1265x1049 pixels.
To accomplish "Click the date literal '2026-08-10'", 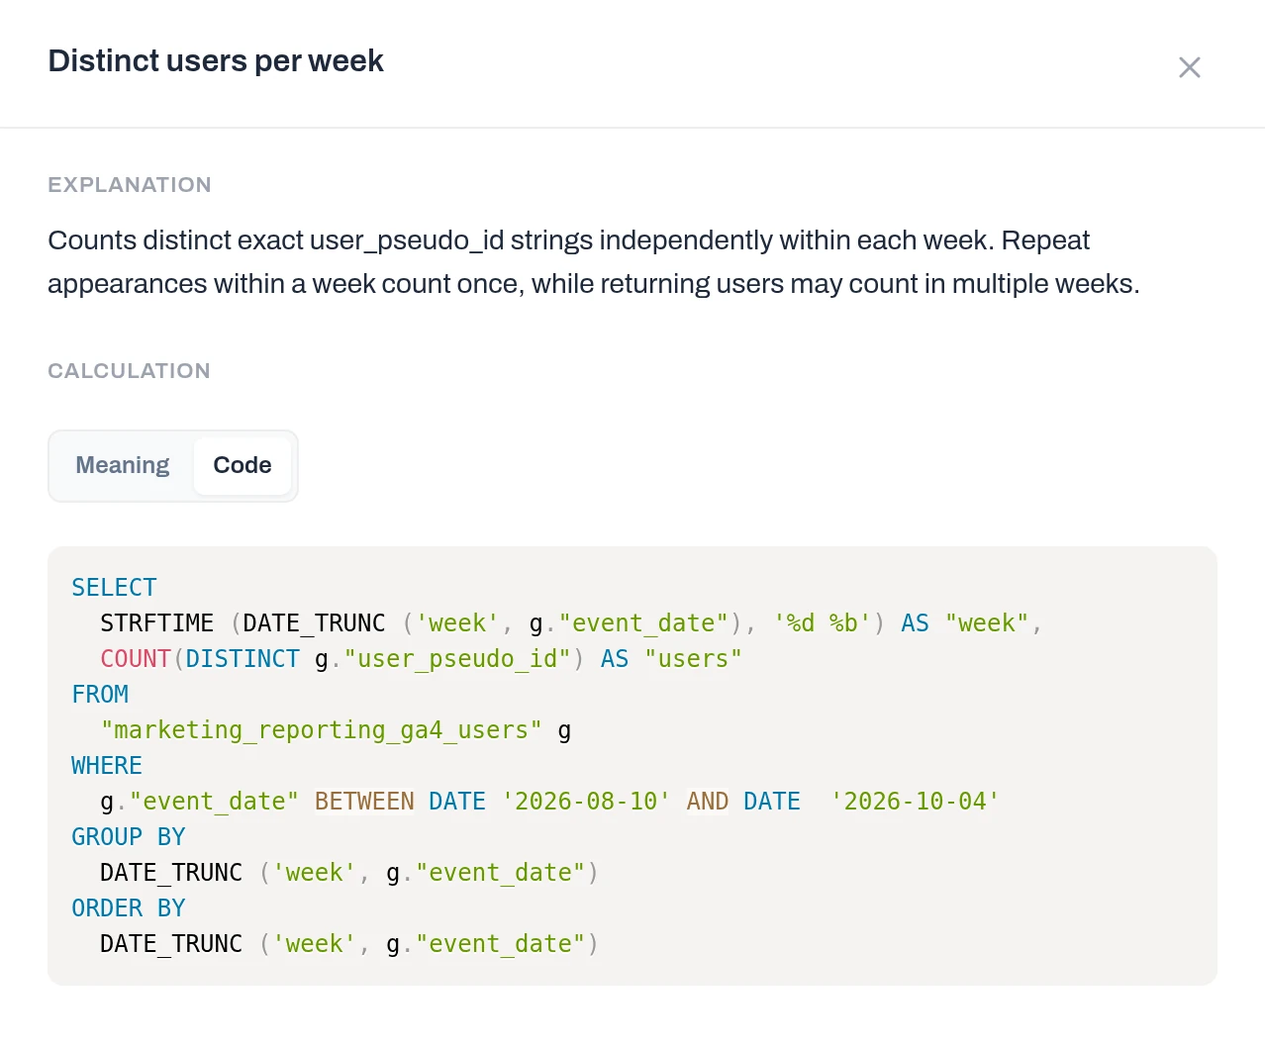I will coord(586,802).
